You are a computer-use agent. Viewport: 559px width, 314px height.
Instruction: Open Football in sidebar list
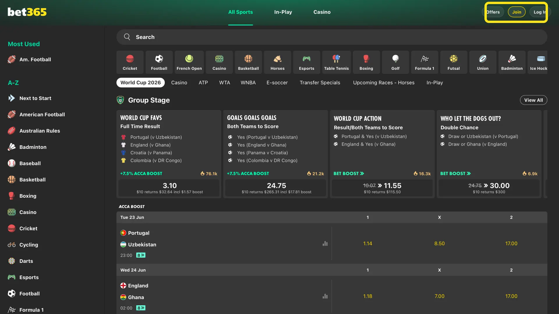tap(24, 294)
